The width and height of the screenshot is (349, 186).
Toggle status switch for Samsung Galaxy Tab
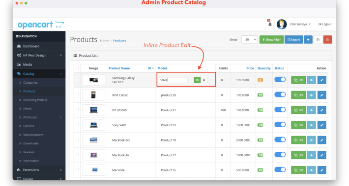pos(280,80)
